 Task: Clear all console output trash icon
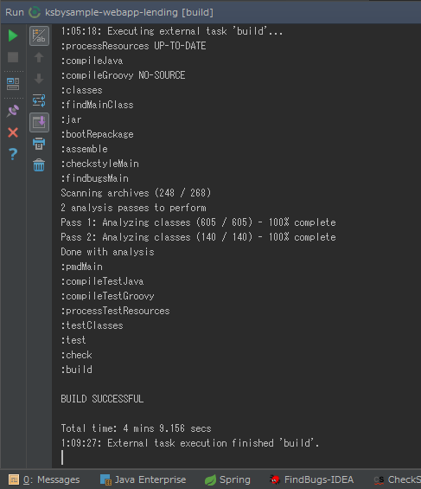click(x=39, y=165)
